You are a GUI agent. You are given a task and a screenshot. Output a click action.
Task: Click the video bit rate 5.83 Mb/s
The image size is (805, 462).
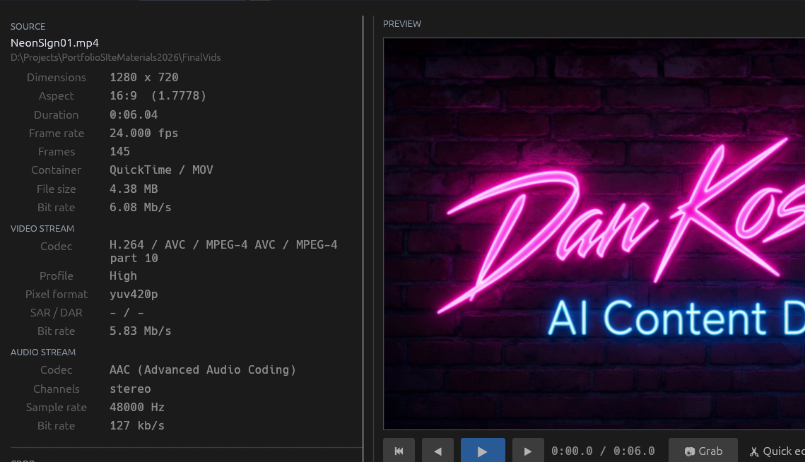tap(140, 331)
